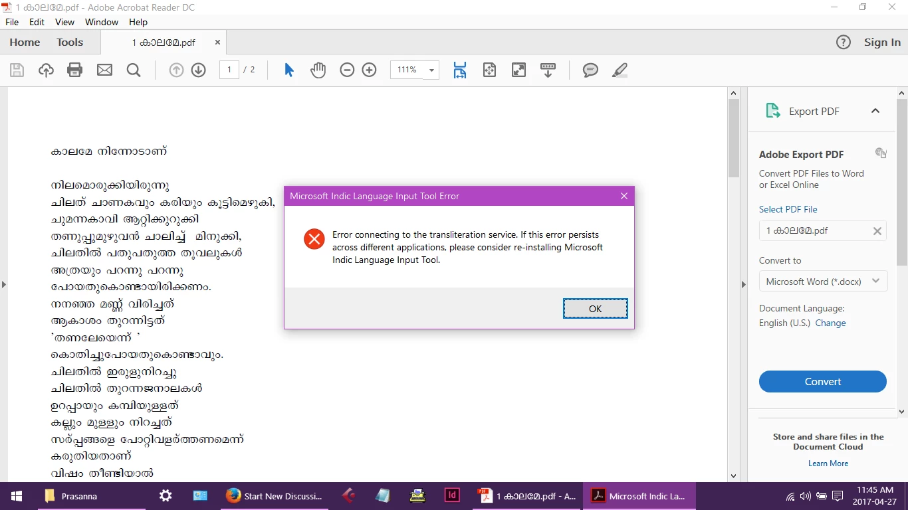908x510 pixels.
Task: Click document scrollbar down arrow
Action: pos(734,475)
